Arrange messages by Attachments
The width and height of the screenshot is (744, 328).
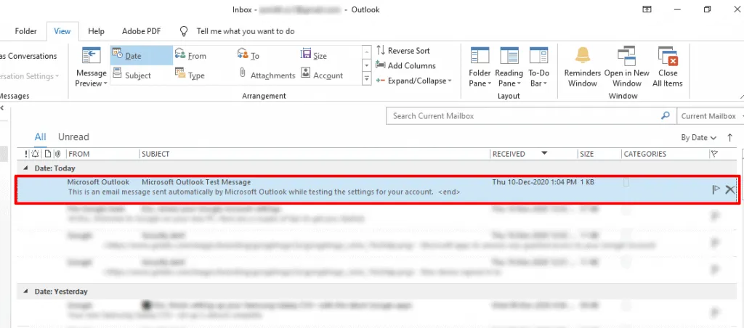(x=267, y=75)
